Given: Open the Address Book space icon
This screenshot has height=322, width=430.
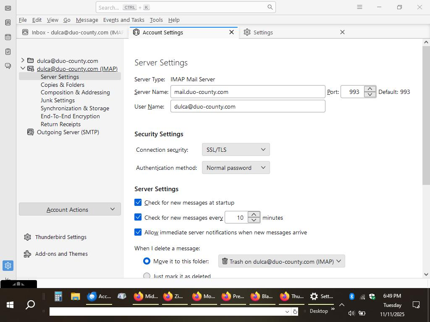Looking at the screenshot, I should coord(8,23).
